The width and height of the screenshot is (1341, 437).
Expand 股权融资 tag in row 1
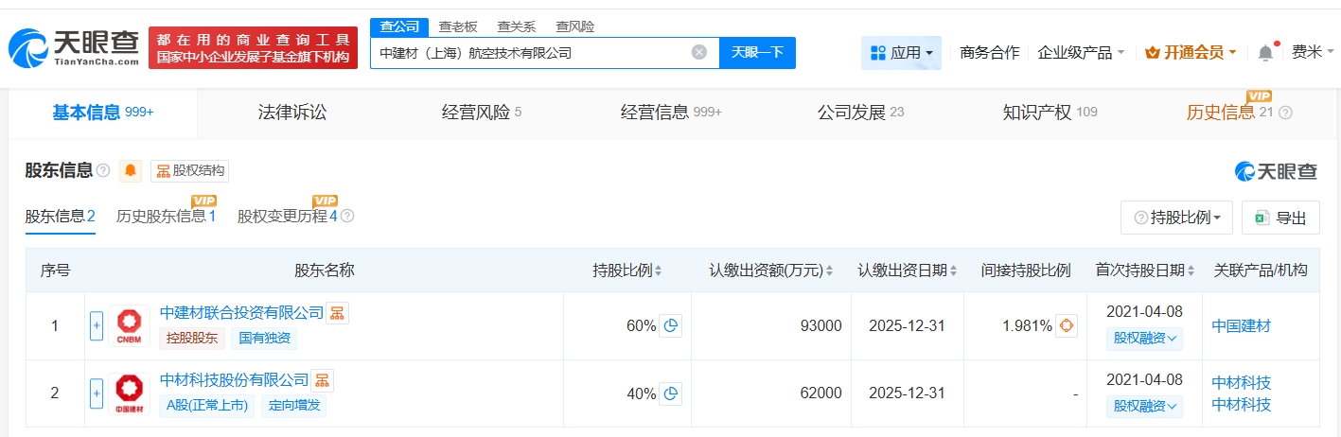pyautogui.click(x=1144, y=338)
